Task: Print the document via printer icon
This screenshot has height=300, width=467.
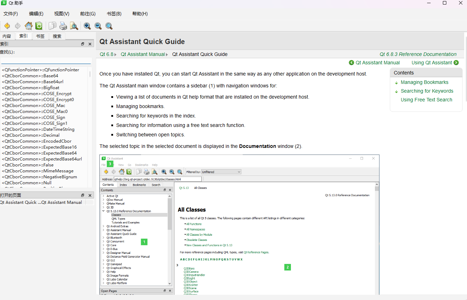Action: click(63, 26)
